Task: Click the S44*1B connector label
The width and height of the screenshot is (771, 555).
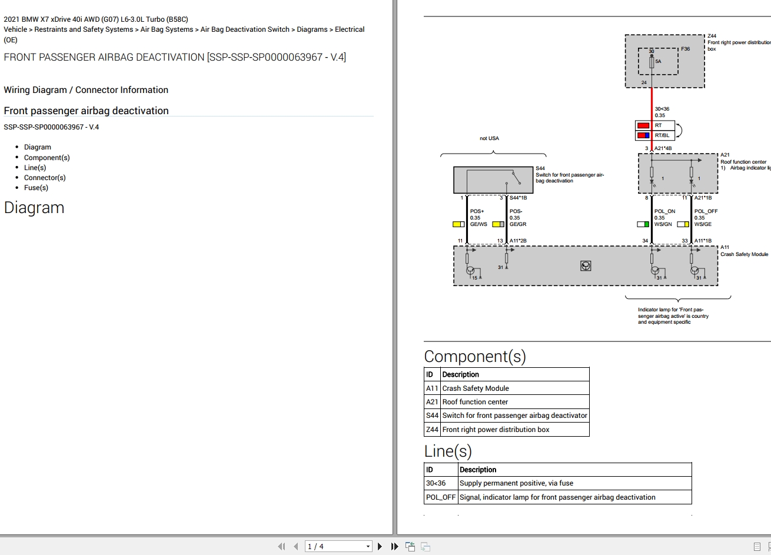Action: click(518, 198)
